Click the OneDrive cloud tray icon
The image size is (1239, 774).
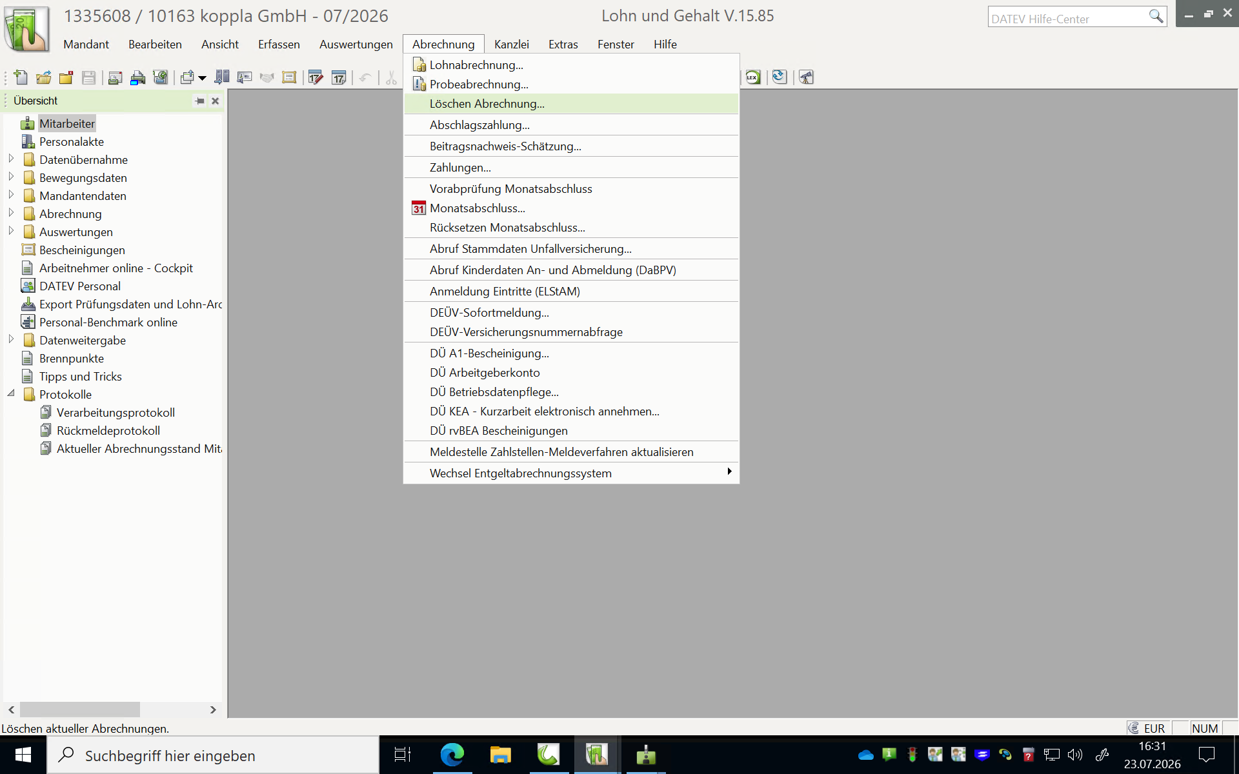click(866, 755)
